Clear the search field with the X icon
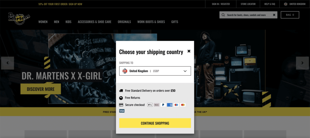 [274, 15]
